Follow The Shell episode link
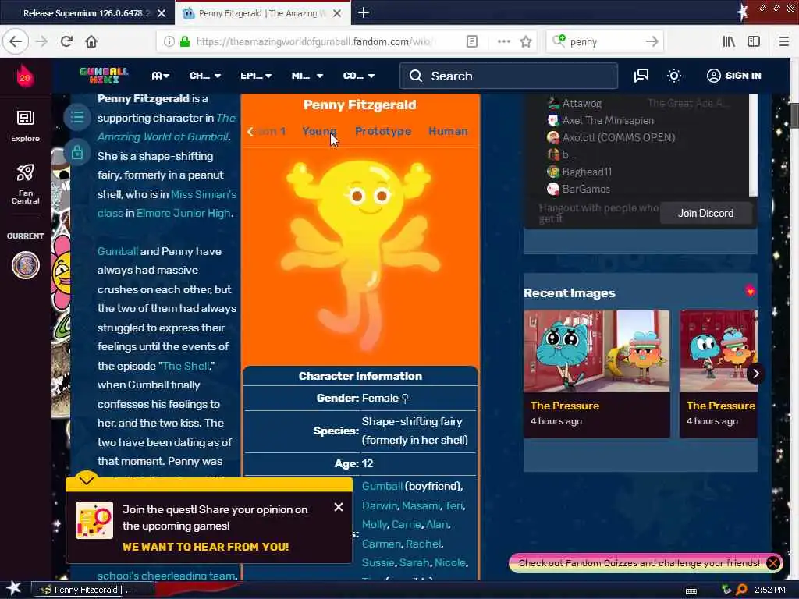Viewport: 799px width, 599px height. [186, 366]
